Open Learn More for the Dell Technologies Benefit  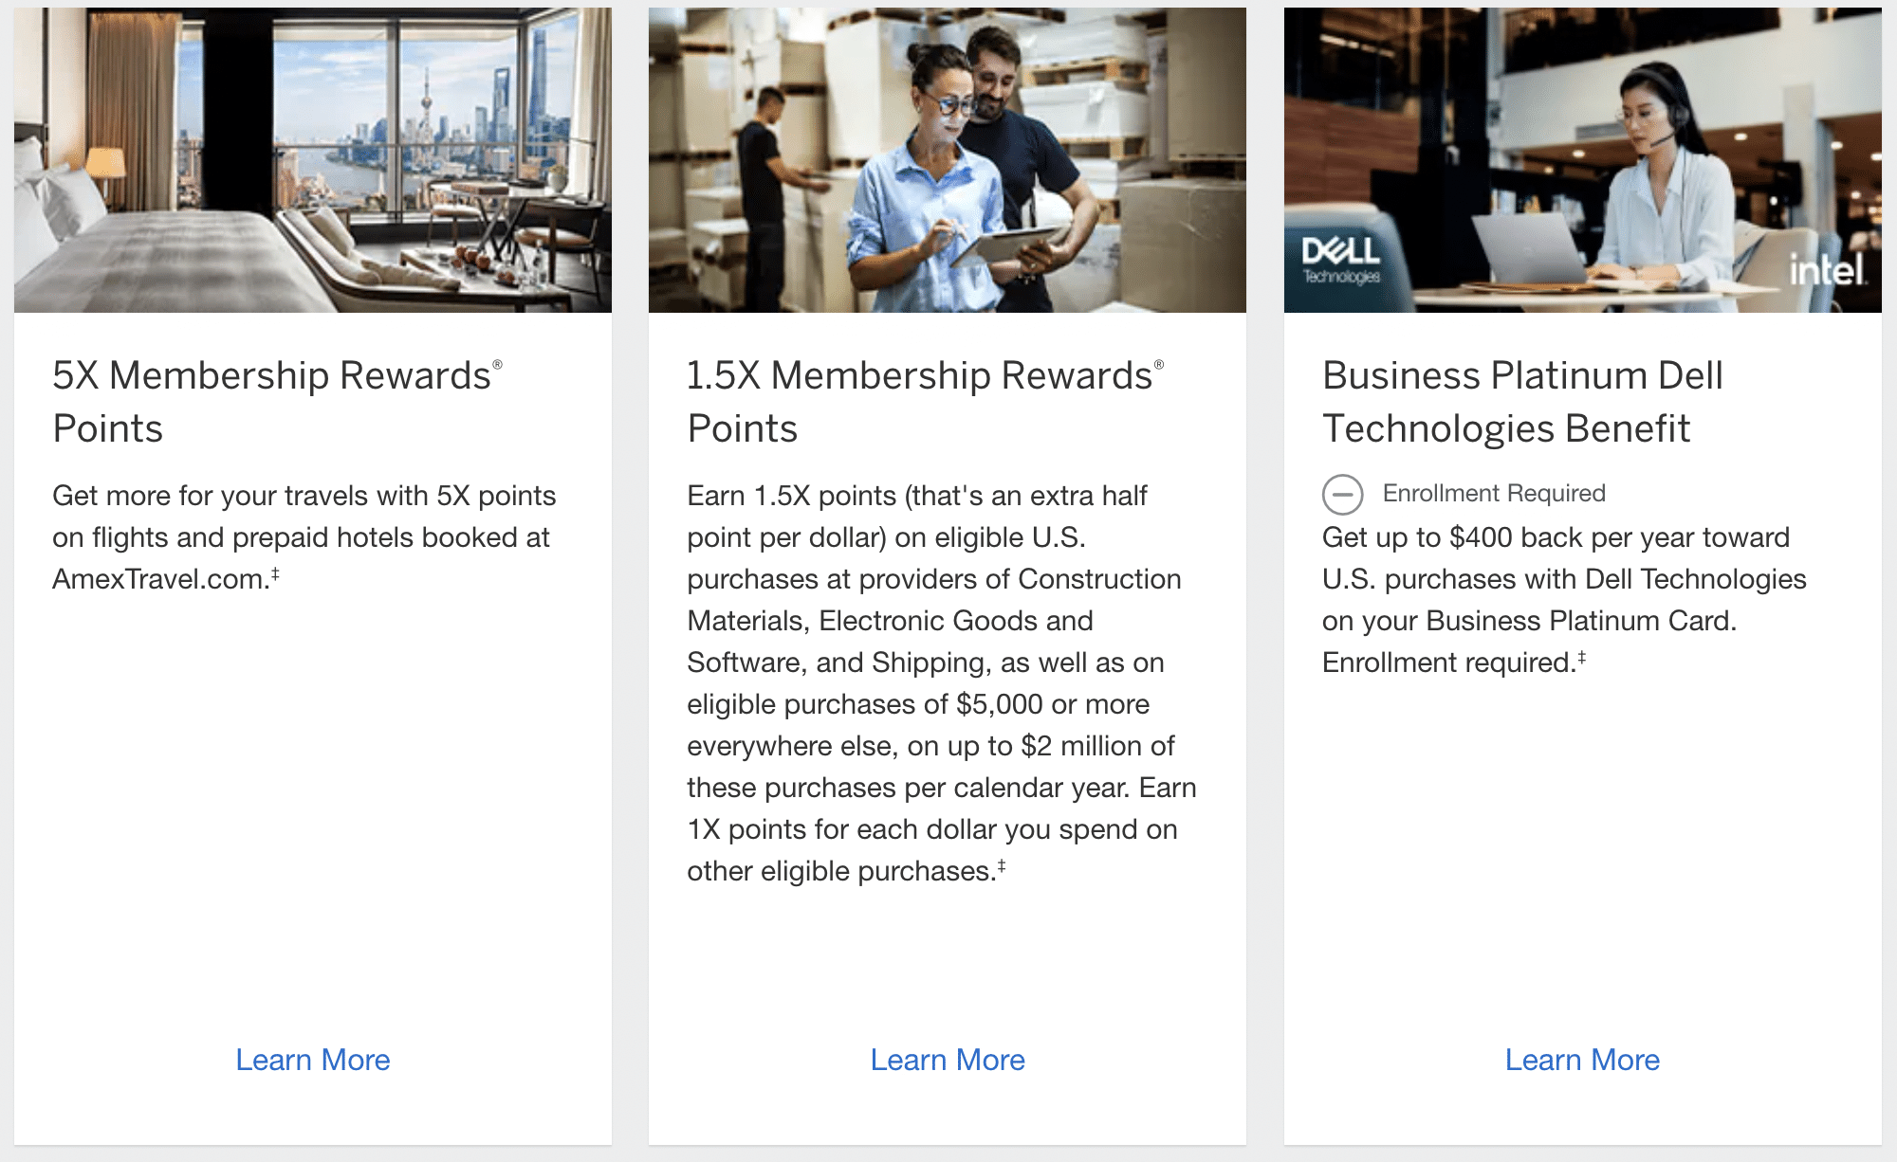click(1582, 1060)
